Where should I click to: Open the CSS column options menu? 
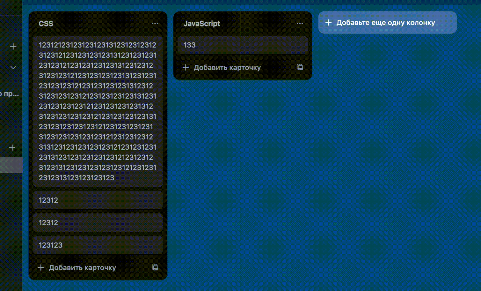point(155,24)
